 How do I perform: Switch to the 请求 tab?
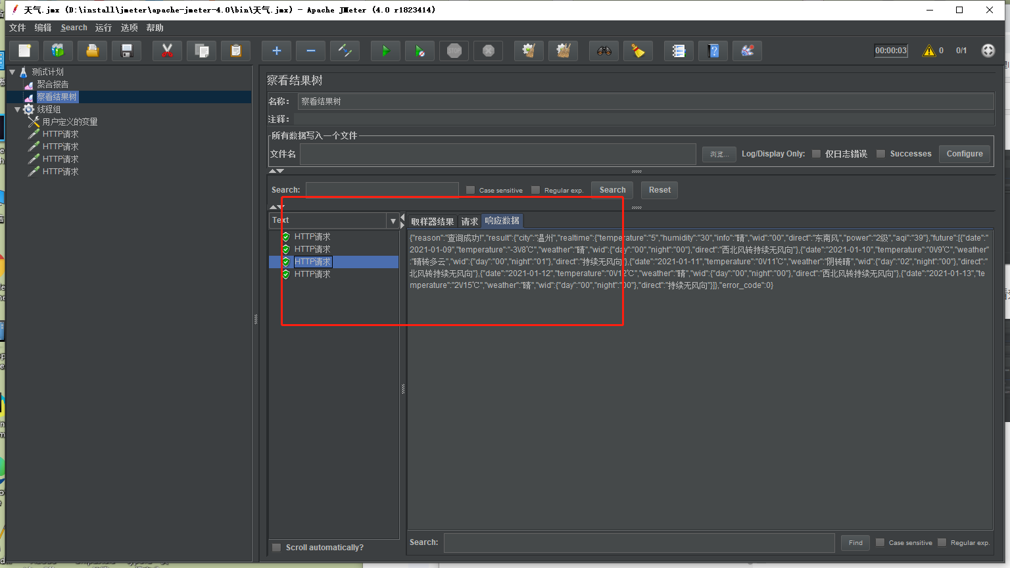point(469,222)
